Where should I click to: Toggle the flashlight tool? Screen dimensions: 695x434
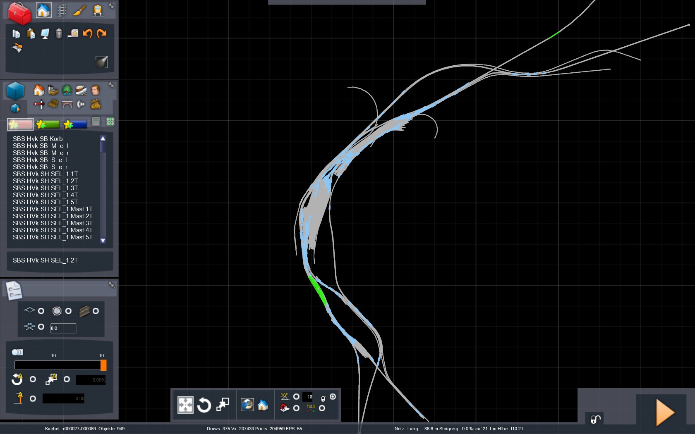[102, 62]
